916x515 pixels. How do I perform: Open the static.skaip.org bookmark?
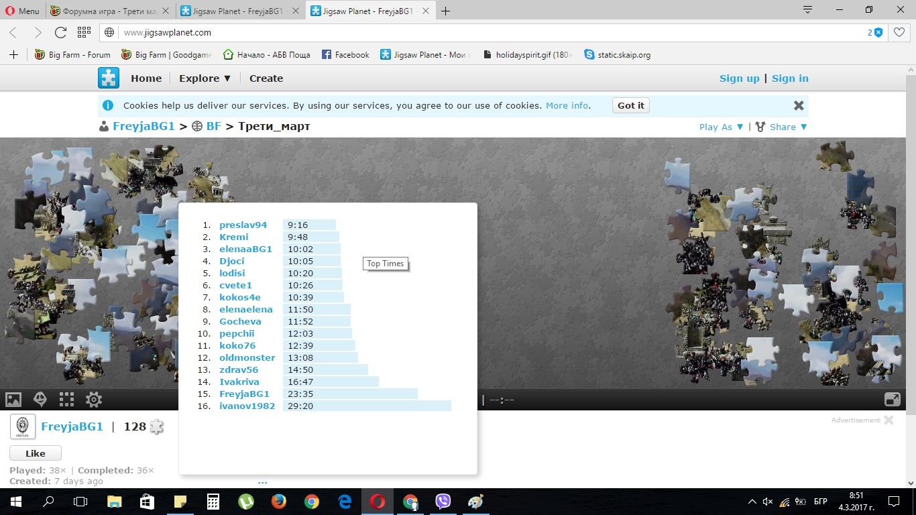click(617, 55)
